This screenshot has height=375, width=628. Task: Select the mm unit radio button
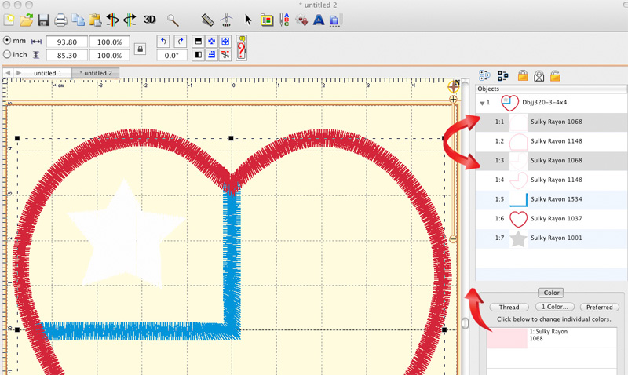point(7,41)
